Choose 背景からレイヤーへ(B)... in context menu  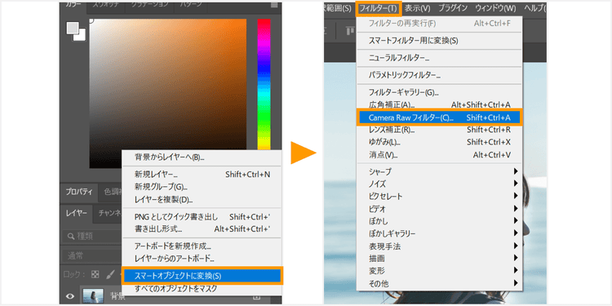(202, 157)
